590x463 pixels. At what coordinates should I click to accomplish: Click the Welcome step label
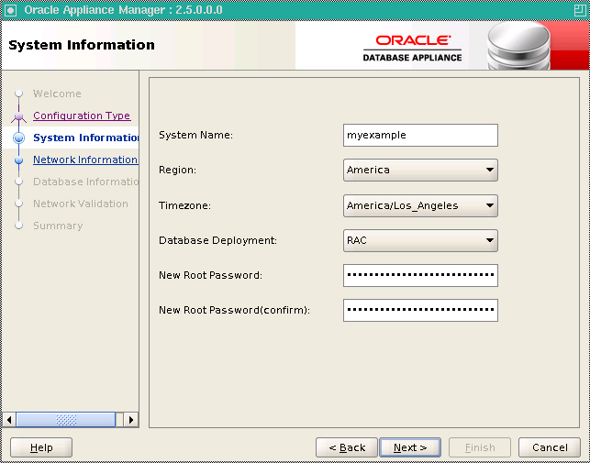coord(57,94)
